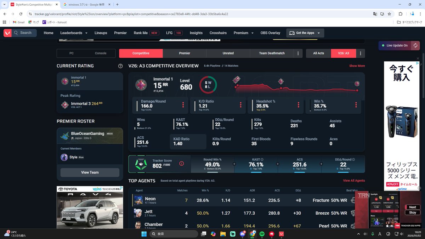Click View All Agents link
The image size is (425, 239).
(x=354, y=181)
